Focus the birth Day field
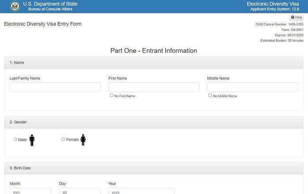 pyautogui.click(x=79, y=192)
